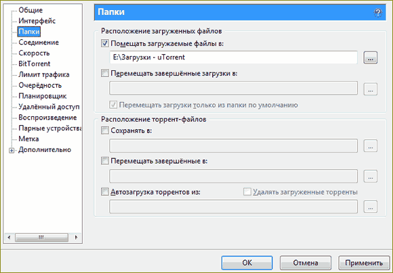Click the Отмена button

pyautogui.click(x=306, y=263)
